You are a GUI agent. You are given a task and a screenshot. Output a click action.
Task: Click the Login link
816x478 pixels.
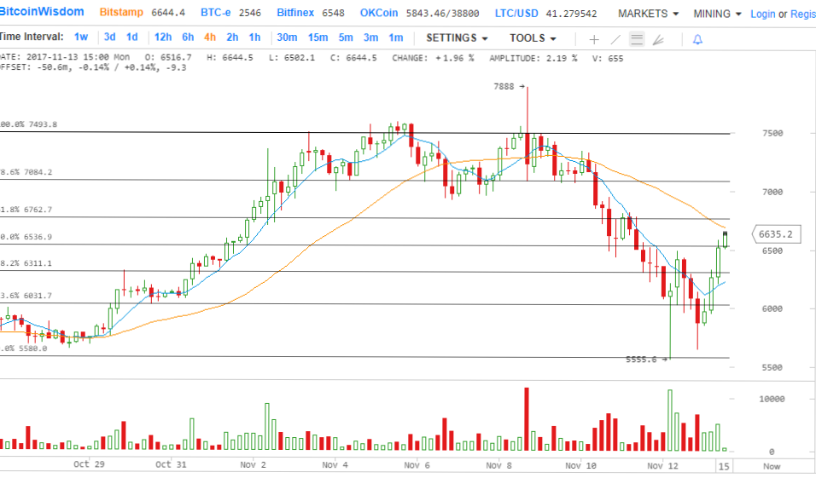coord(762,14)
